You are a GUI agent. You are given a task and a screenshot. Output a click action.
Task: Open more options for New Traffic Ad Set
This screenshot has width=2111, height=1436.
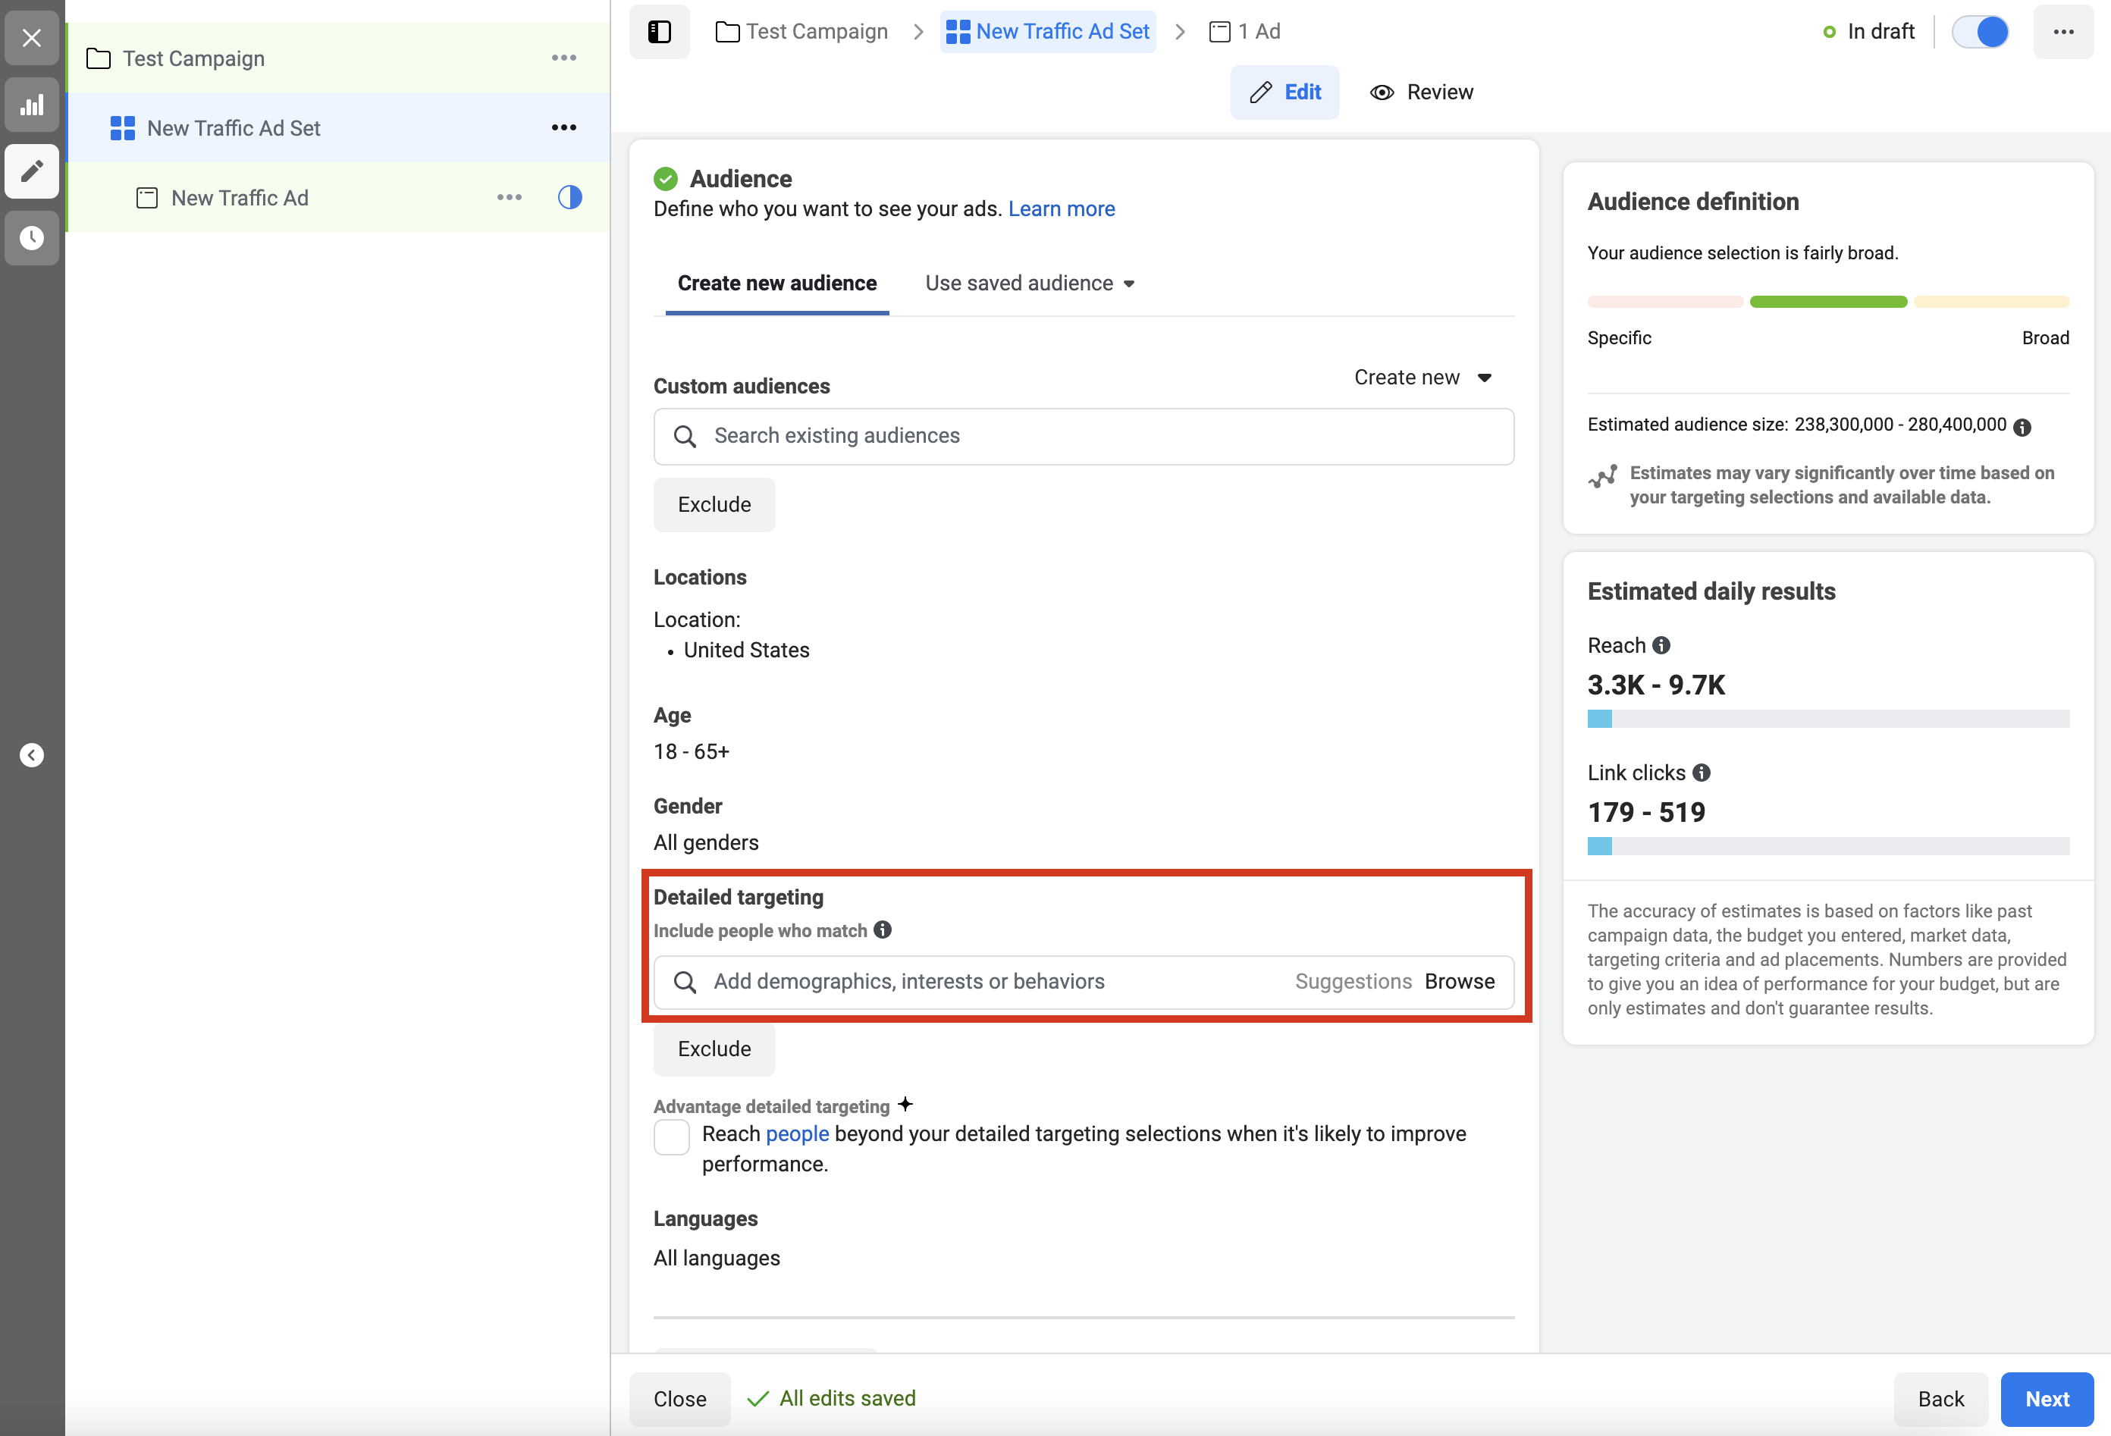click(x=563, y=128)
